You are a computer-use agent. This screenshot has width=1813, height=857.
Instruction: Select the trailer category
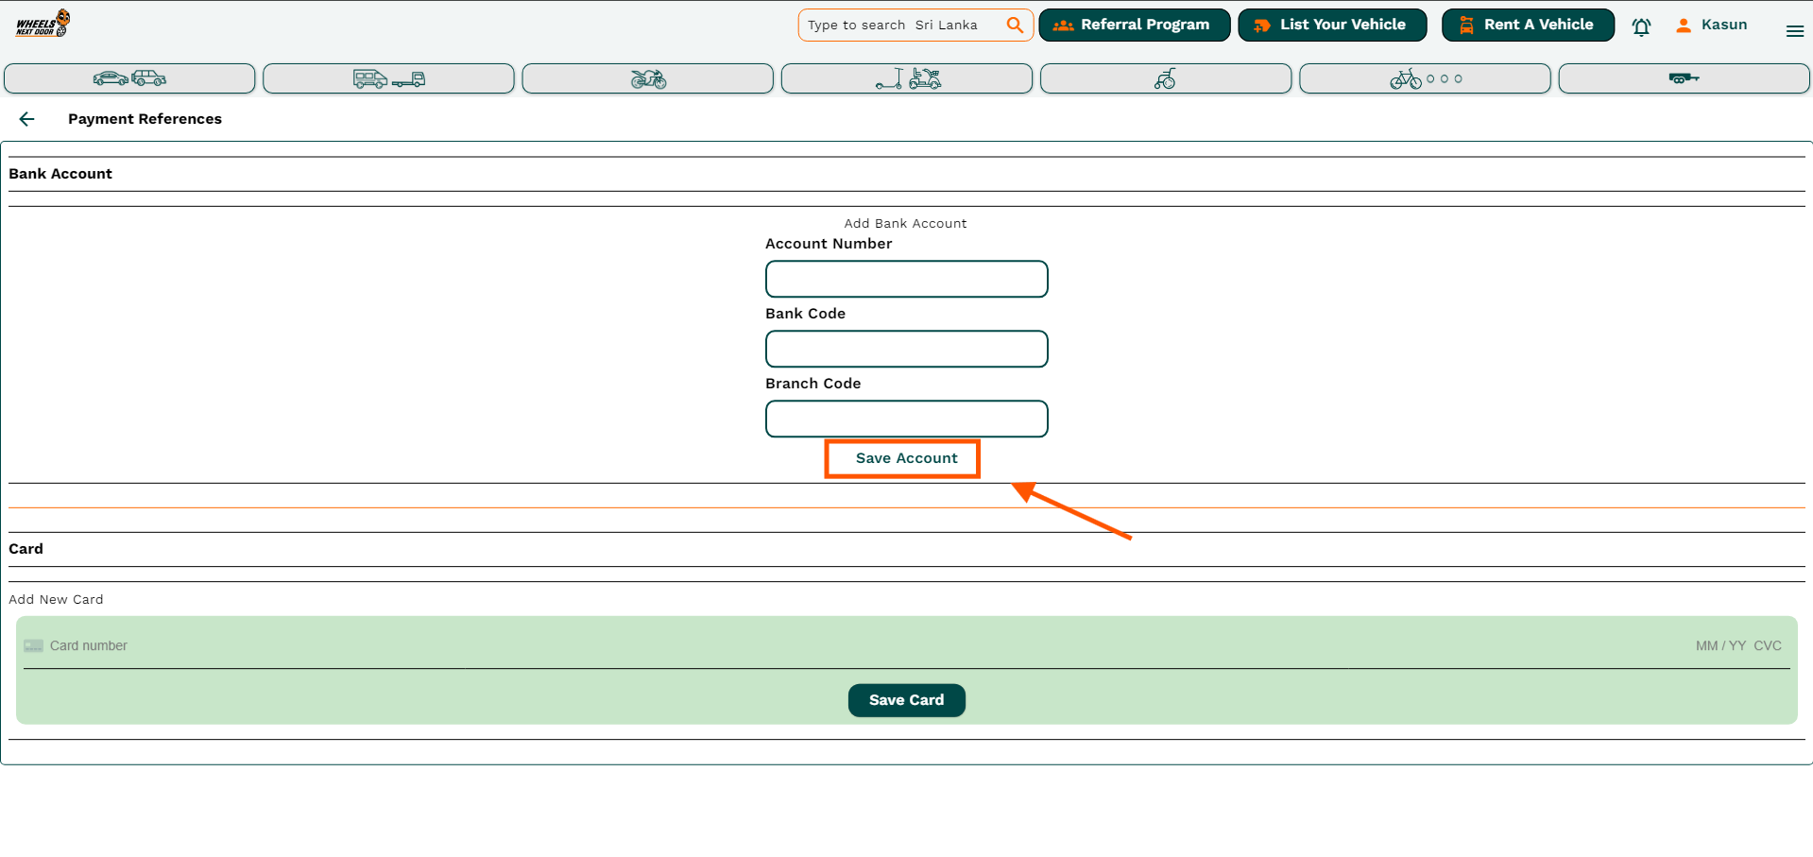click(x=1684, y=78)
